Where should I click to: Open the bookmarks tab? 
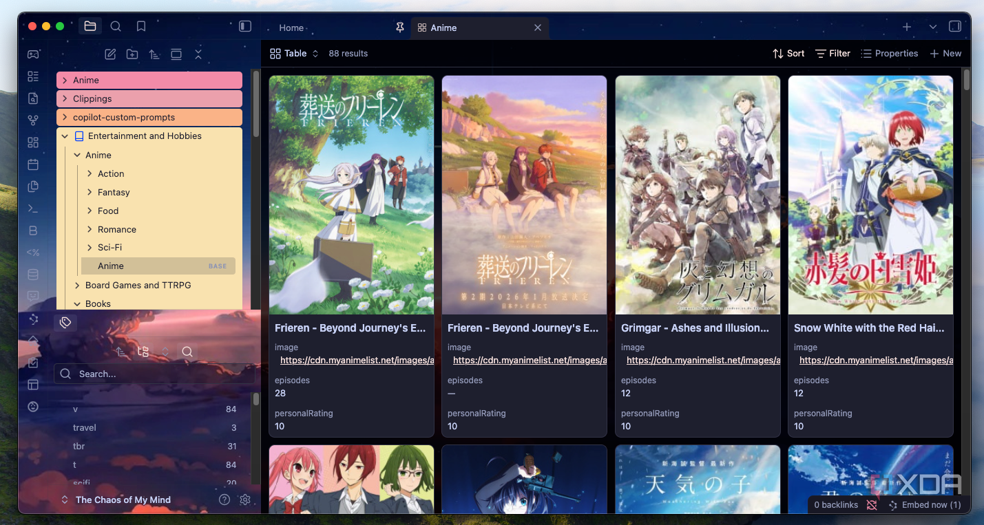(x=141, y=26)
